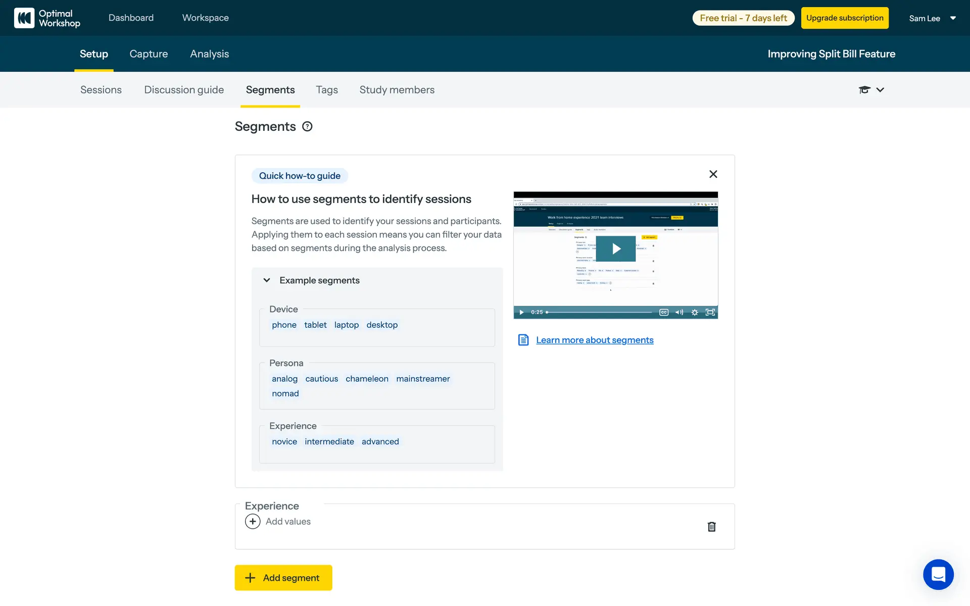Image resolution: width=970 pixels, height=606 pixels.
Task: Enter fullscreen mode on the video
Action: tap(710, 313)
